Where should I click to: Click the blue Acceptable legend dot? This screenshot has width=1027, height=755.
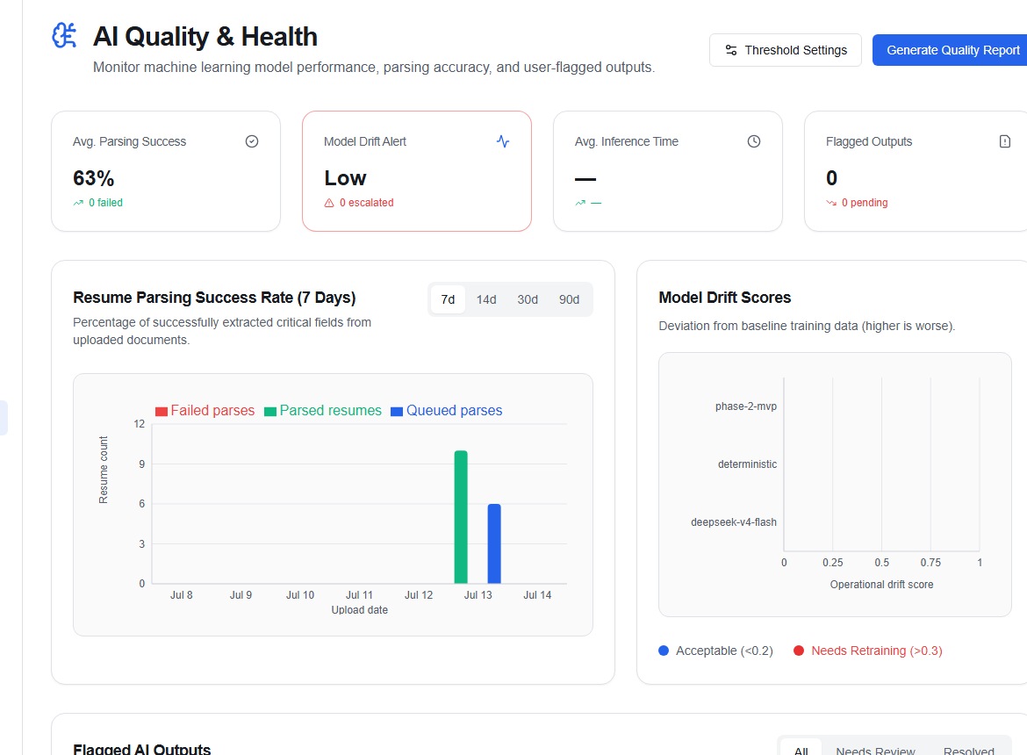coord(664,651)
